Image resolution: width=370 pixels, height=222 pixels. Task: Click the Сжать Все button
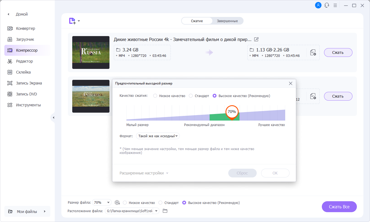pos(339,207)
